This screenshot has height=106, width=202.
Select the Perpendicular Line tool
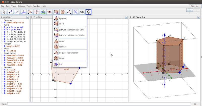(23, 12)
